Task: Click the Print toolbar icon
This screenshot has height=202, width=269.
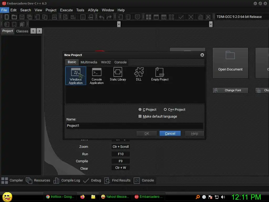Action: coord(54,17)
